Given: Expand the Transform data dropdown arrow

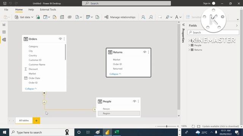Looking at the screenshot, I should pyautogui.click(x=92, y=17).
